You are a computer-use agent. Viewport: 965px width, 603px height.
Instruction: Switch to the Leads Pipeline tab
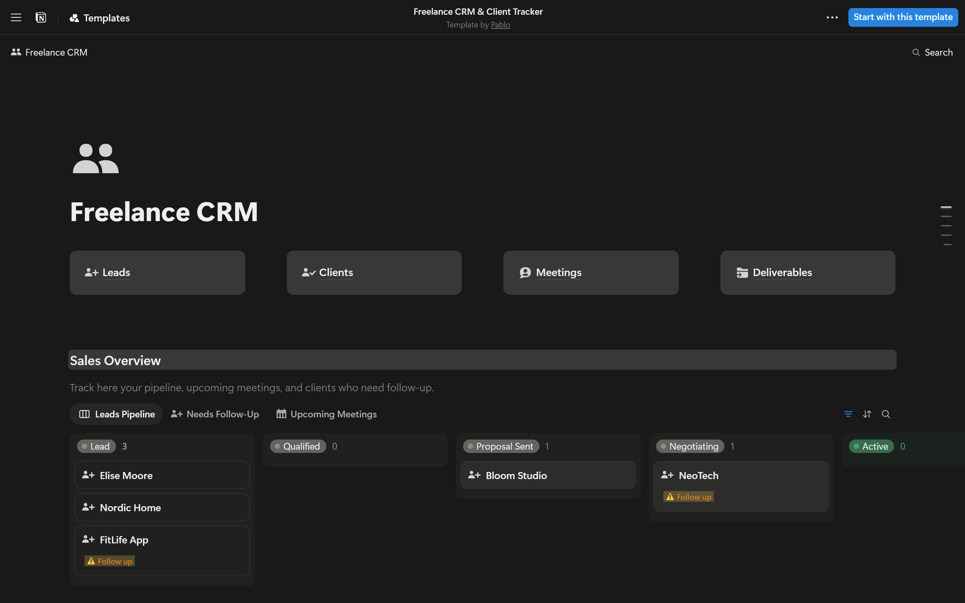click(x=116, y=414)
